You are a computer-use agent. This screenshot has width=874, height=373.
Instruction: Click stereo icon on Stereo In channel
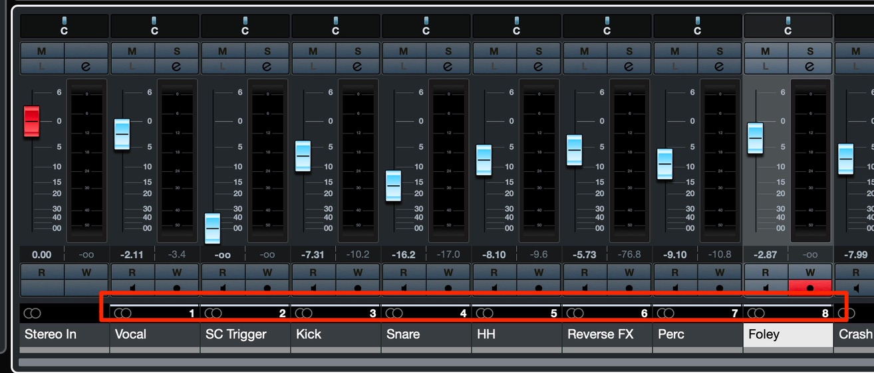pyautogui.click(x=31, y=313)
